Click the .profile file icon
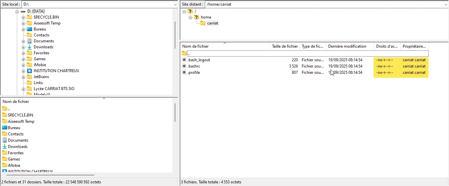Viewport: 449px width, 186px height. click(184, 72)
